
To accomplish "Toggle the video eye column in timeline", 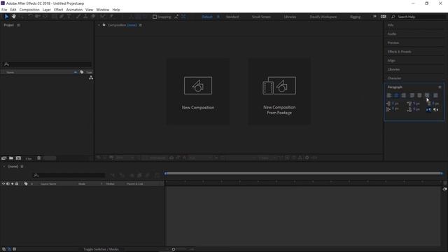I will pos(3,183).
